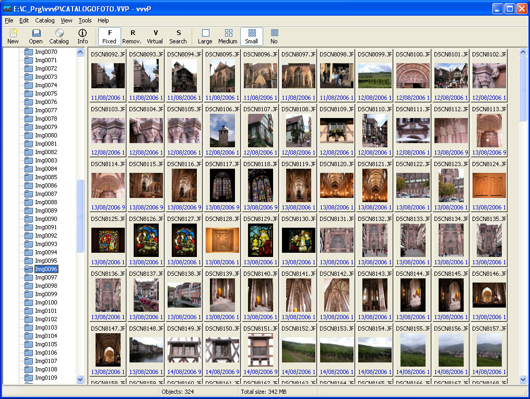
Task: Select Small thumbnails view
Action: [252, 36]
